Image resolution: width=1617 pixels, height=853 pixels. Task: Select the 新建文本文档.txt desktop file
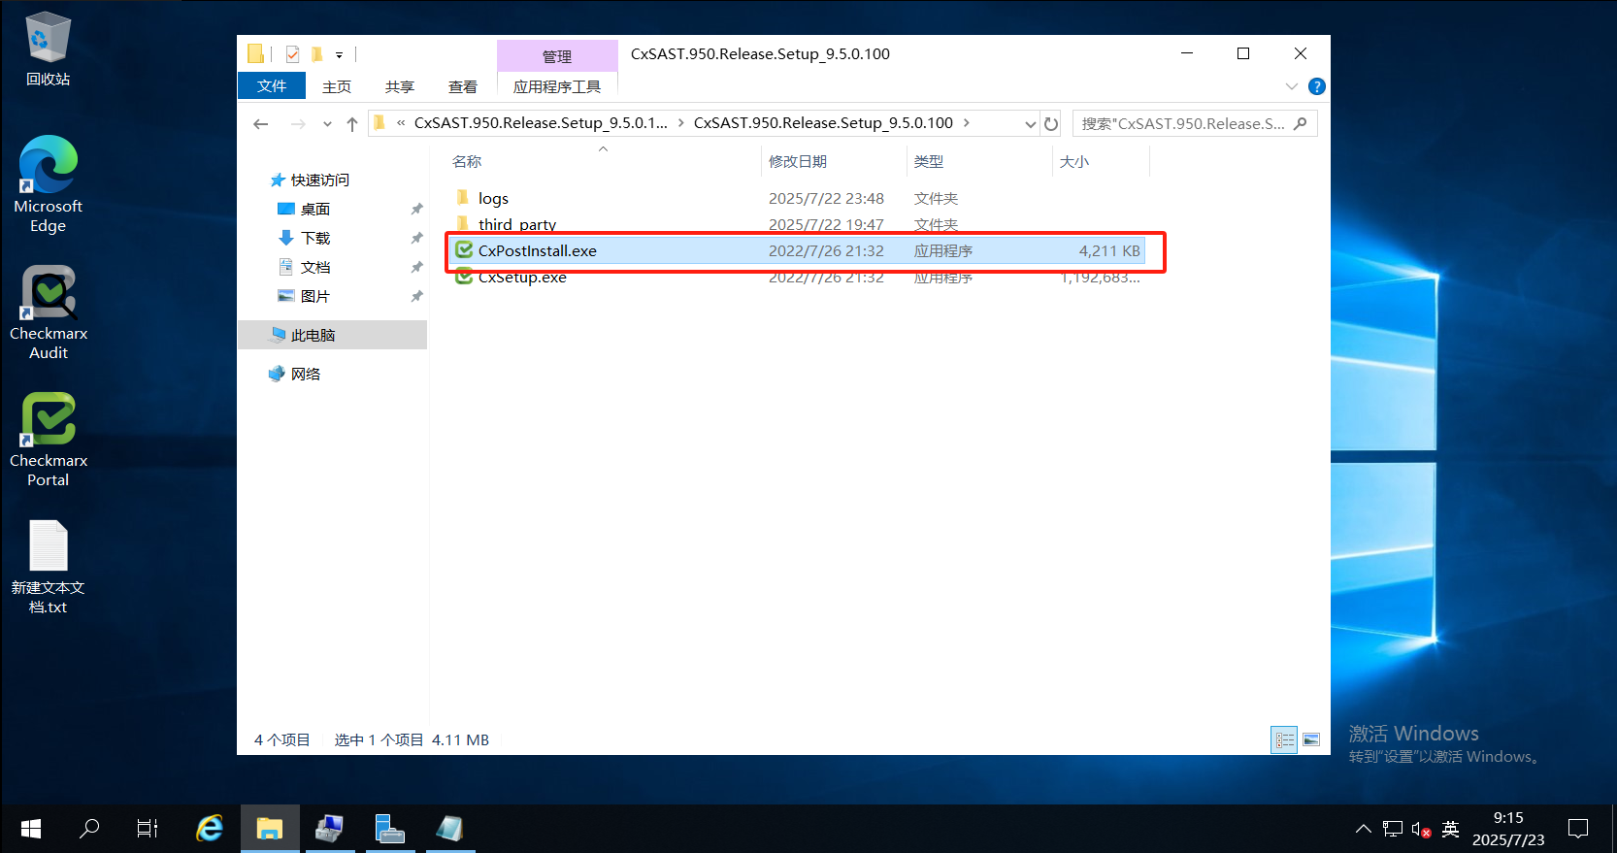pyautogui.click(x=48, y=567)
